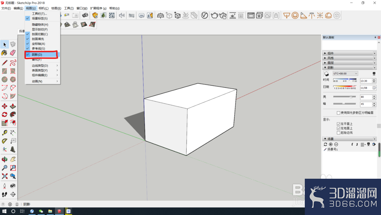Click the time field showing 13:30
Viewport: 381px width, 215px height.
point(366,81)
